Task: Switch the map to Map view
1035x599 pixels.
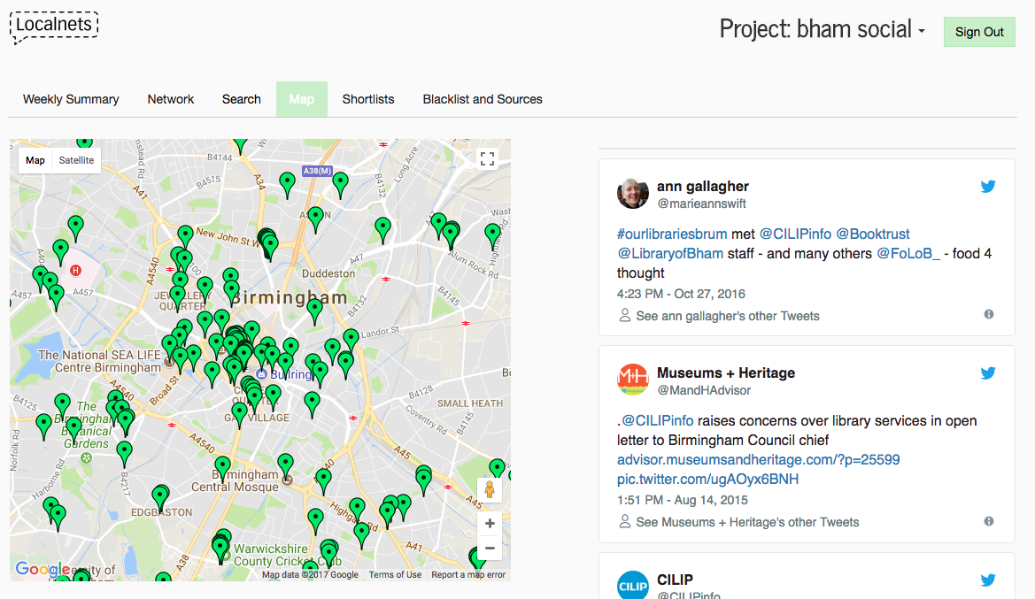Action: [x=35, y=160]
